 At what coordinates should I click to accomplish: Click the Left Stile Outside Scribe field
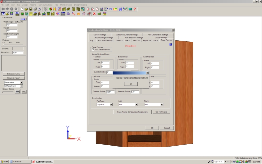coord(110,92)
